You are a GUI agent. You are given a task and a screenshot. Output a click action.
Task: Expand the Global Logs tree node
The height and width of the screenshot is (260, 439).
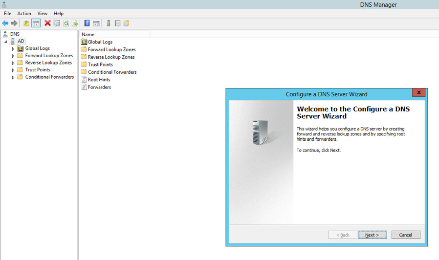[13, 49]
